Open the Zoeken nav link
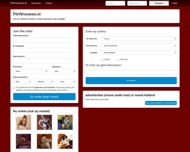The height and width of the screenshot is (152, 190). click(49, 3)
